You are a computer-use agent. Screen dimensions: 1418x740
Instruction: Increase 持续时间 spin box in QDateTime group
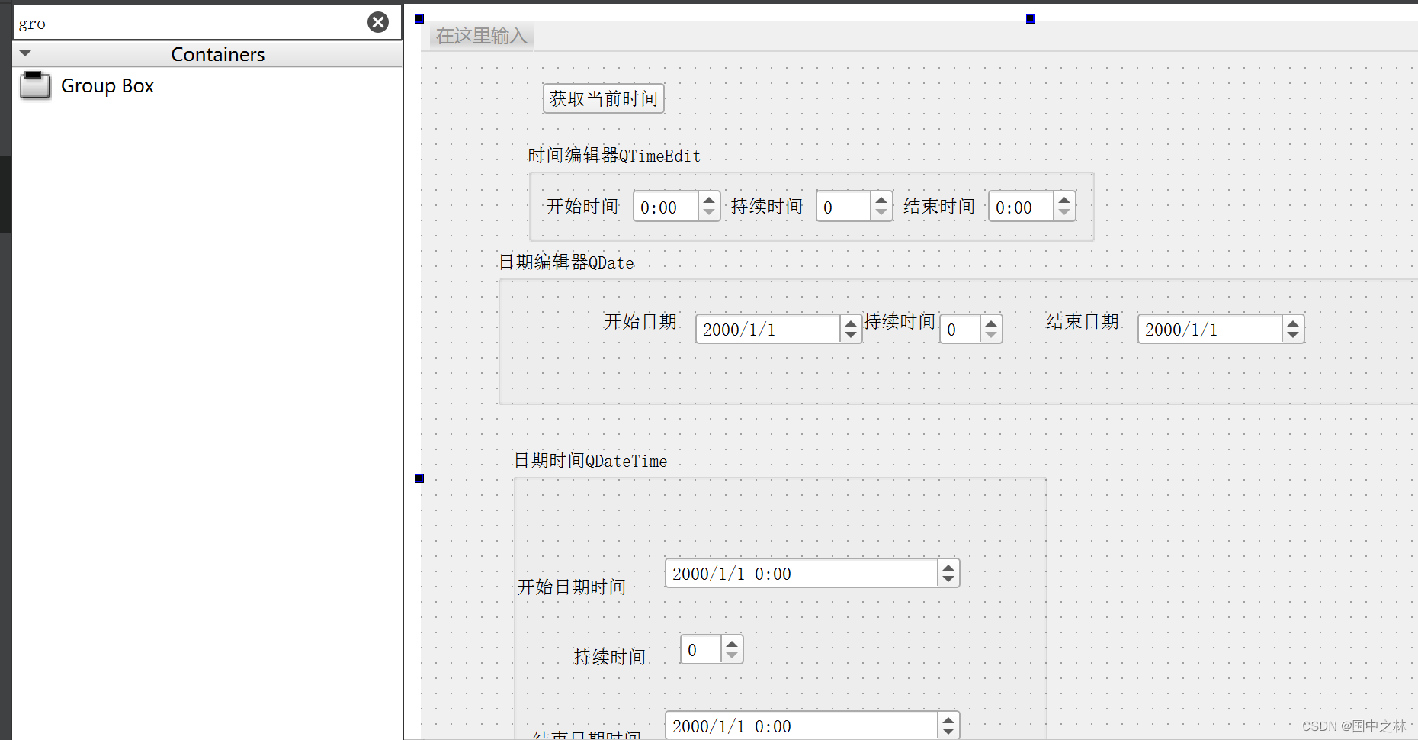tap(732, 643)
